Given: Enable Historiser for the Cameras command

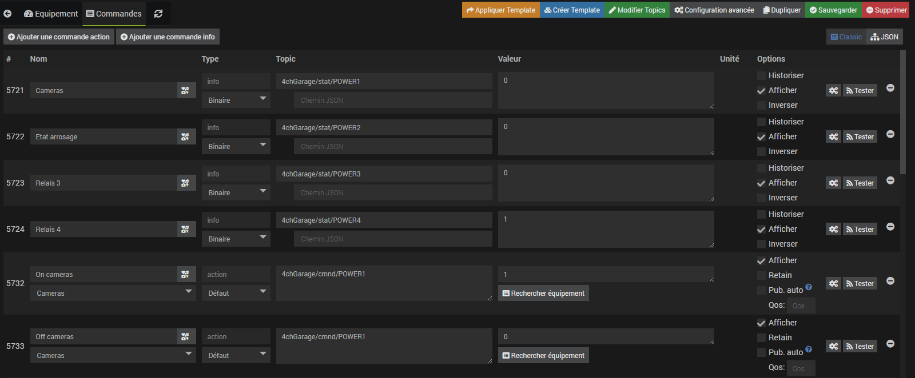Looking at the screenshot, I should pos(761,76).
